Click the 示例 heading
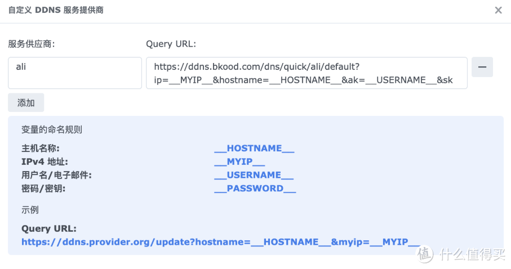The height and width of the screenshot is (269, 511). (30, 210)
